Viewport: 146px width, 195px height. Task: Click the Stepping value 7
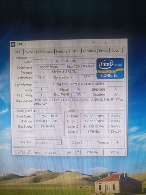[x=116, y=89]
